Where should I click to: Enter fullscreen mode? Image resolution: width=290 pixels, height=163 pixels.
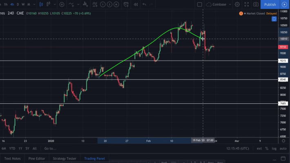[x=247, y=4]
